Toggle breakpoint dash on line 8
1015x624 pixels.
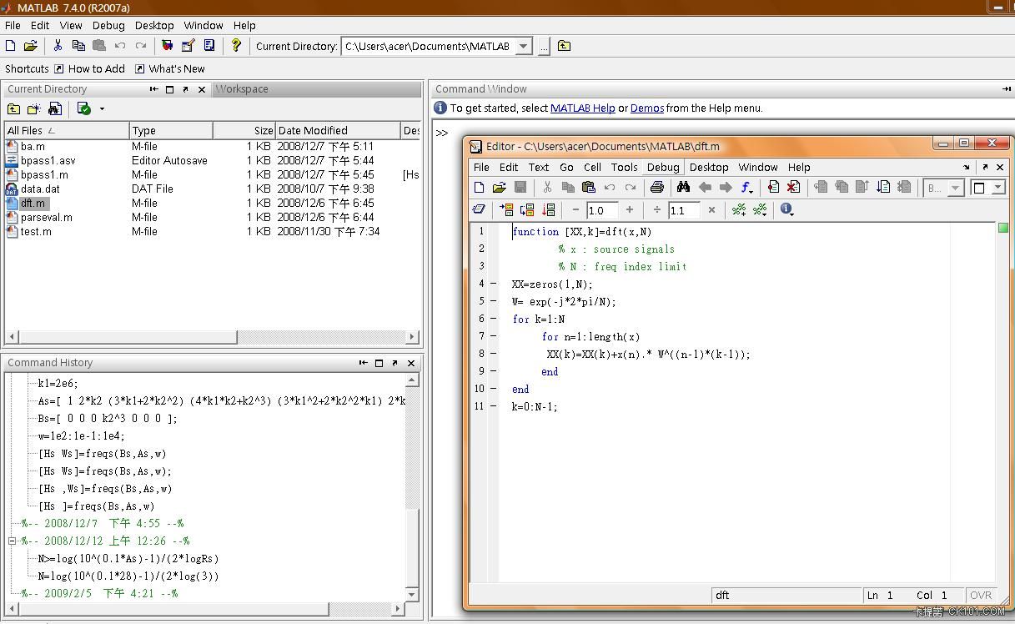point(493,354)
